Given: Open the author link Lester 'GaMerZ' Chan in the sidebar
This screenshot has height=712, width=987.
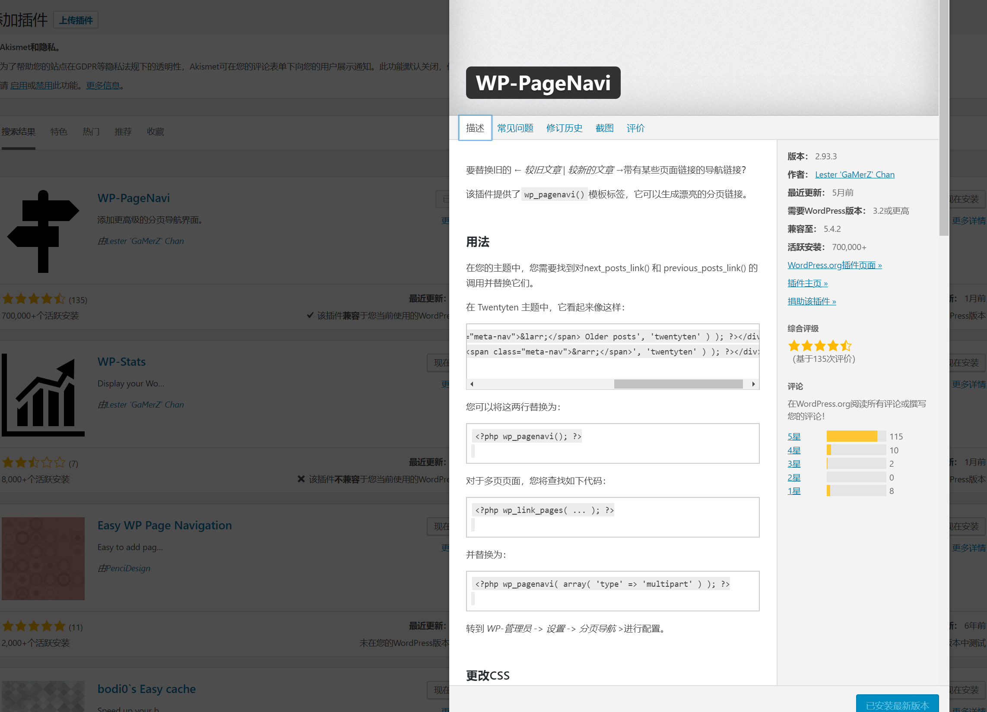Looking at the screenshot, I should click(855, 174).
